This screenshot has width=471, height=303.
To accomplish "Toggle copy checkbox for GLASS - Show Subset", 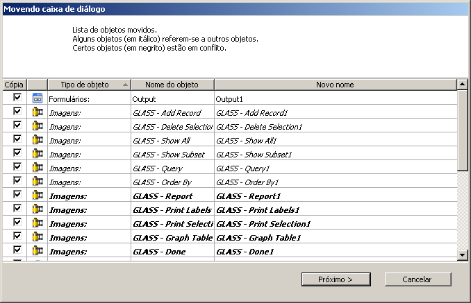I will pyautogui.click(x=17, y=153).
